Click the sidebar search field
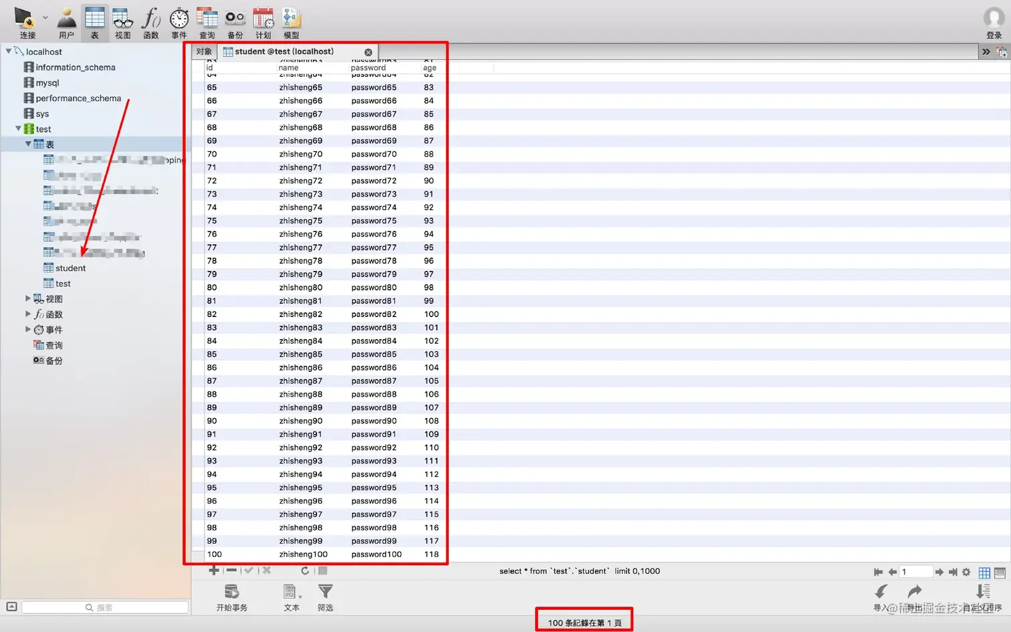Viewport: 1011px width, 632px height. 106,607
